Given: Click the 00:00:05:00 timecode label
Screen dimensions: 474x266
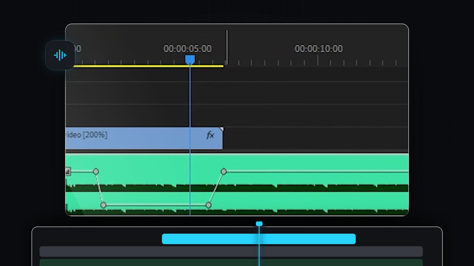Looking at the screenshot, I should 188,49.
